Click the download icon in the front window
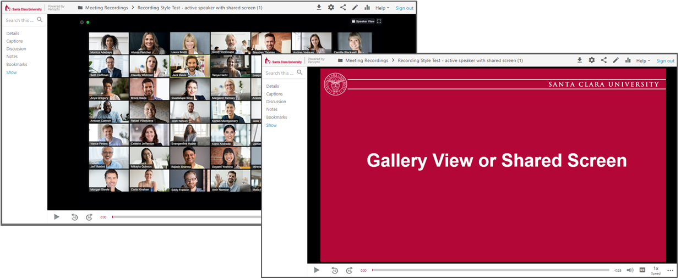Viewport: 681px width, 280px height. coord(580,60)
